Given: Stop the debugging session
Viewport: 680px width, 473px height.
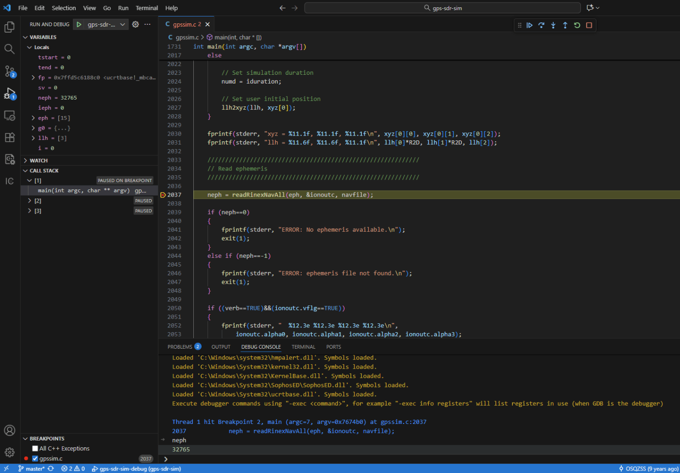Looking at the screenshot, I should point(589,25).
